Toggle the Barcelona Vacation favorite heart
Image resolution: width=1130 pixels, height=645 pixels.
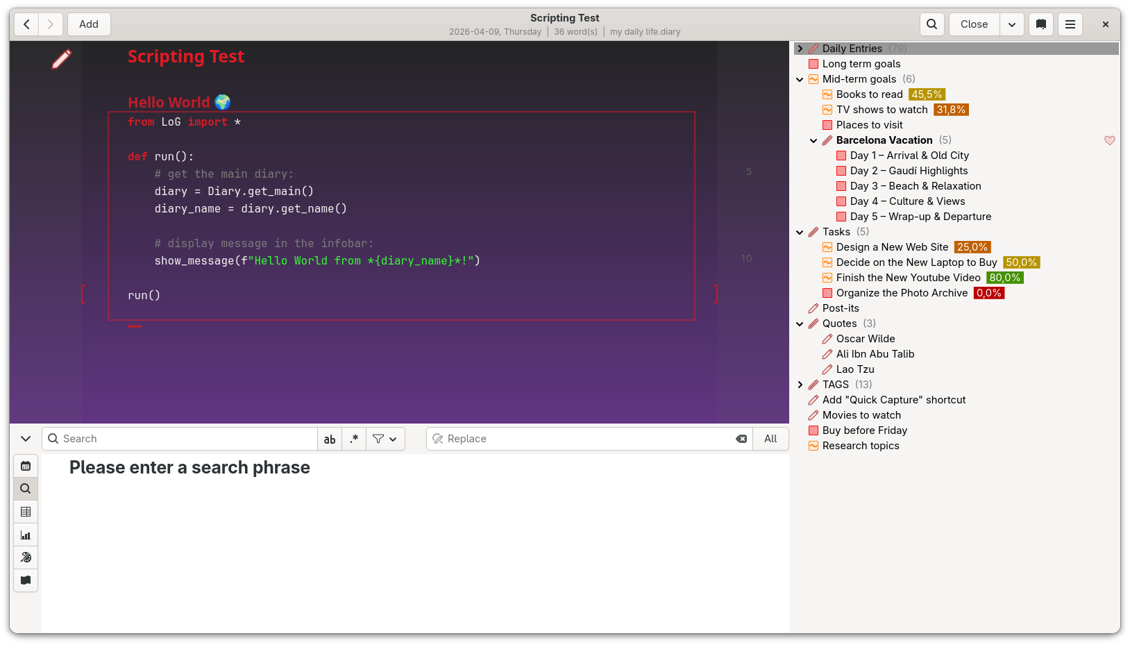(1110, 140)
